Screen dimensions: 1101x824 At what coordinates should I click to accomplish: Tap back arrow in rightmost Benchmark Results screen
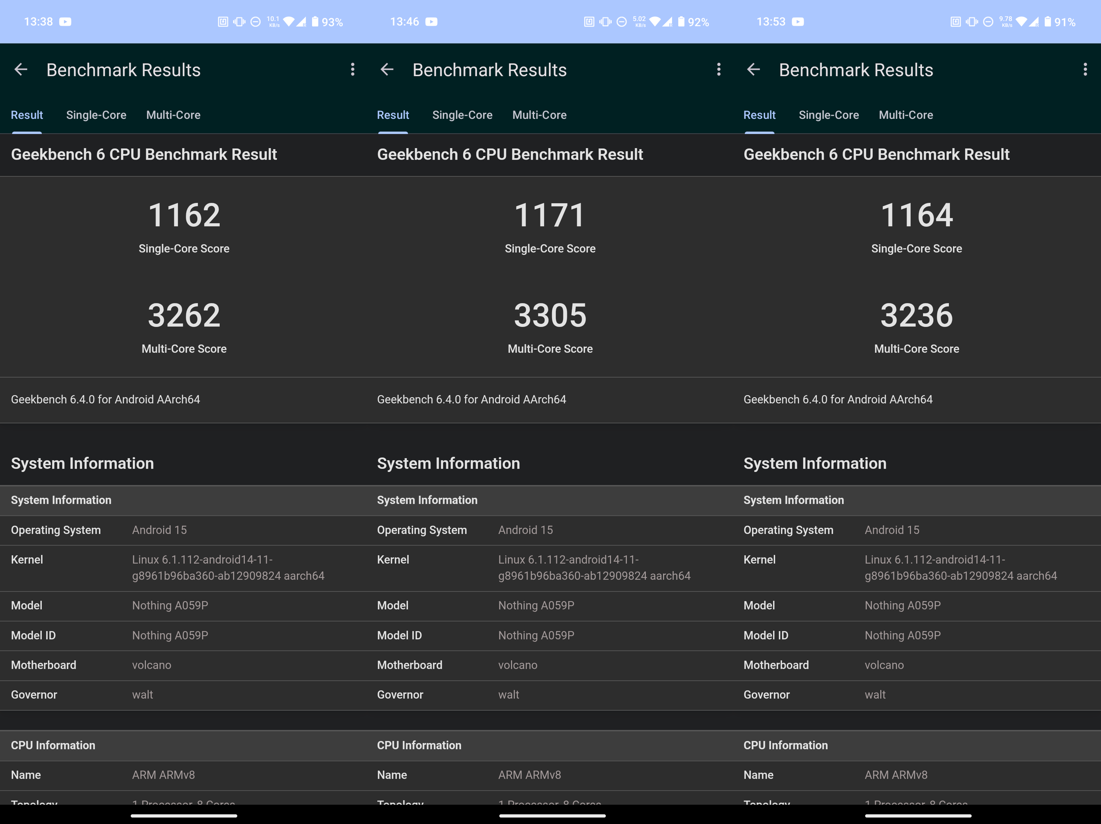tap(754, 70)
